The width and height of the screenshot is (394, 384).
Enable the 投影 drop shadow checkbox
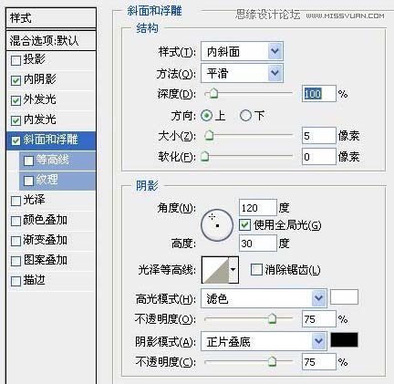coord(16,60)
